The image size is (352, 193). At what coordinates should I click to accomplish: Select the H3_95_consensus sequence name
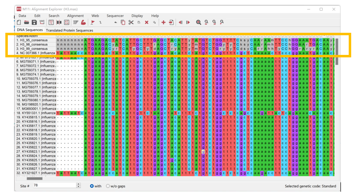pos(32,40)
